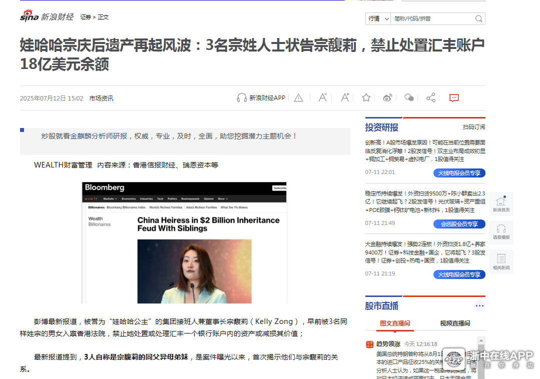Share article to Weibo icon
The image size is (540, 379).
(387, 98)
